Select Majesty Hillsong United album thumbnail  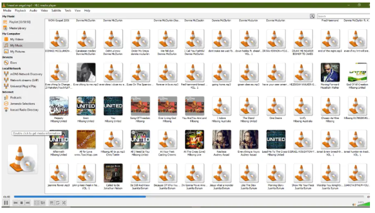click(59, 106)
